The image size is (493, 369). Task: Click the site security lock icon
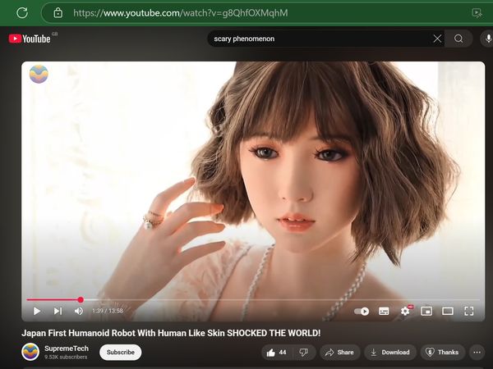58,13
